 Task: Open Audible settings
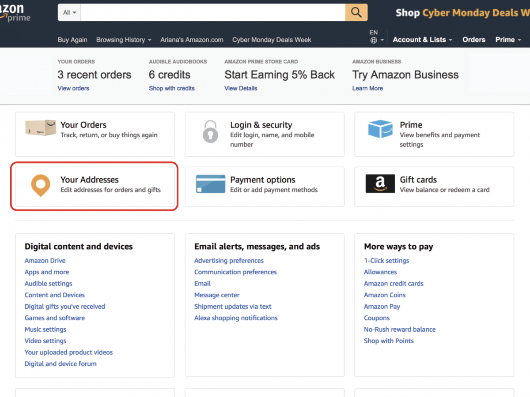(49, 284)
